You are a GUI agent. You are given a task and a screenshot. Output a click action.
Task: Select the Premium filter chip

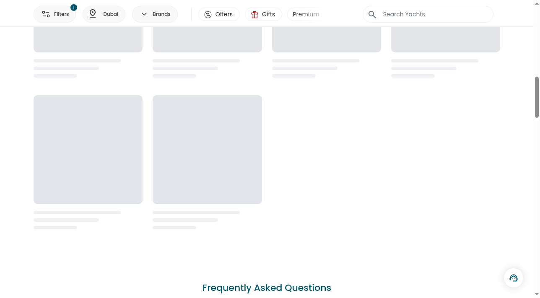pyautogui.click(x=306, y=14)
